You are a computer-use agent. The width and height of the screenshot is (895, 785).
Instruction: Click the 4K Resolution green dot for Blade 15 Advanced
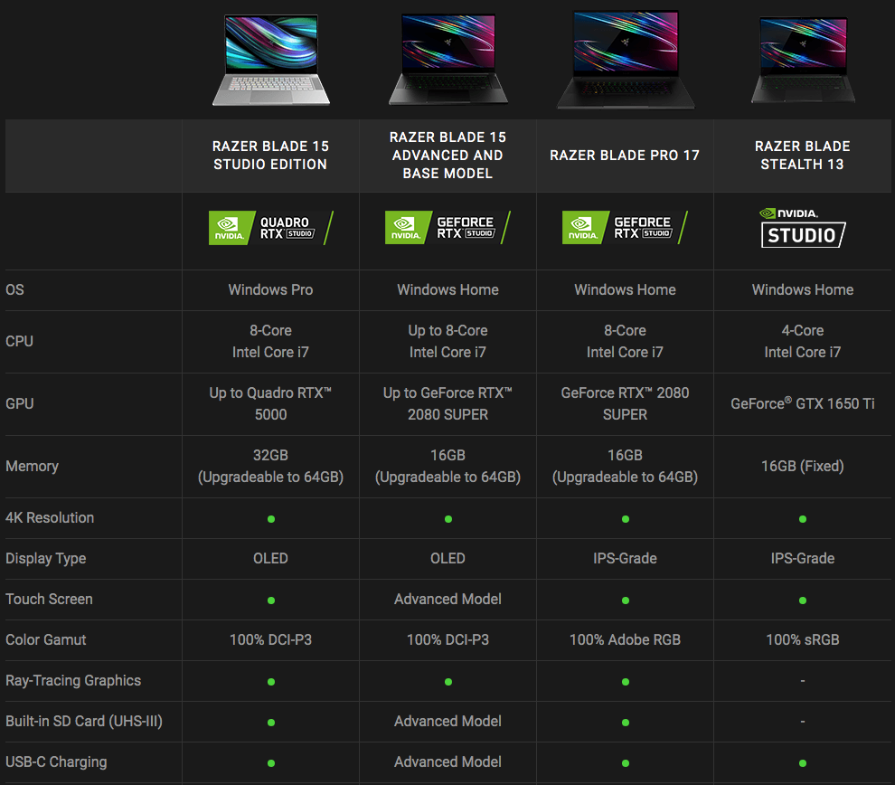coord(448,519)
